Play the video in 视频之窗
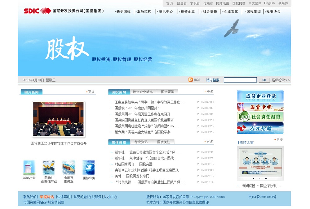 click(x=254, y=179)
